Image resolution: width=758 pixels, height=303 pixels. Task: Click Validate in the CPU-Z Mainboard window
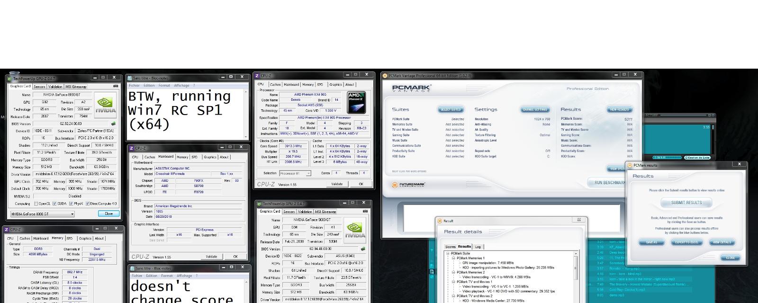211,257
